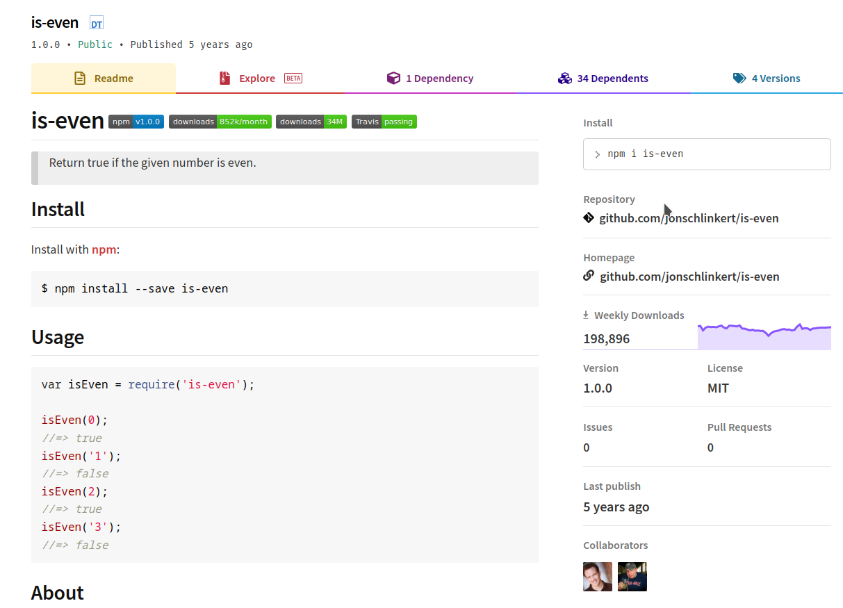843x608 pixels.
Task: Click the DT TypeScript definitions icon
Action: 97,24
